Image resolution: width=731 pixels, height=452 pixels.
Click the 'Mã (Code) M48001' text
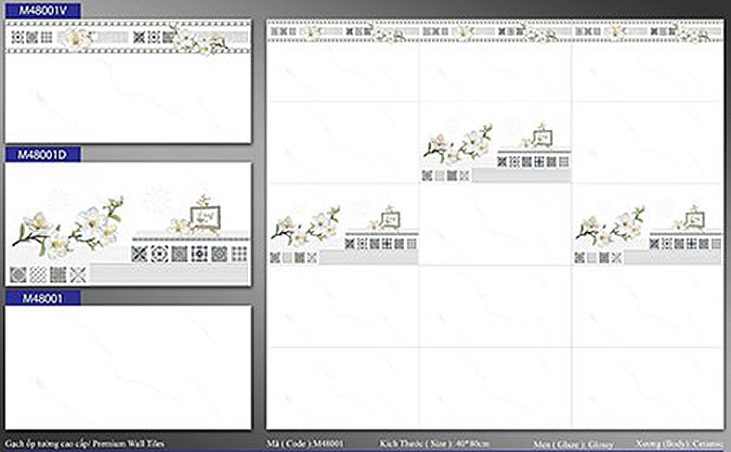(306, 444)
